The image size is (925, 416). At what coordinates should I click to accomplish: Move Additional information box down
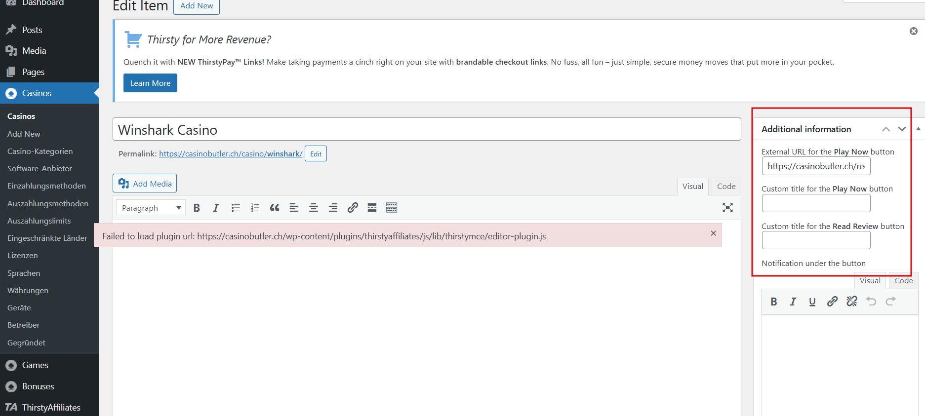click(902, 129)
